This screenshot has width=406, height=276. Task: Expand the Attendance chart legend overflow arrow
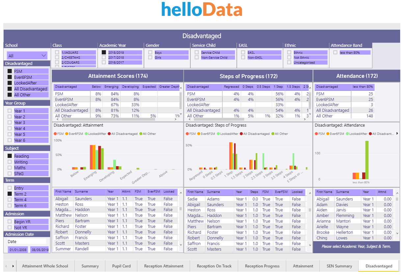[397, 134]
